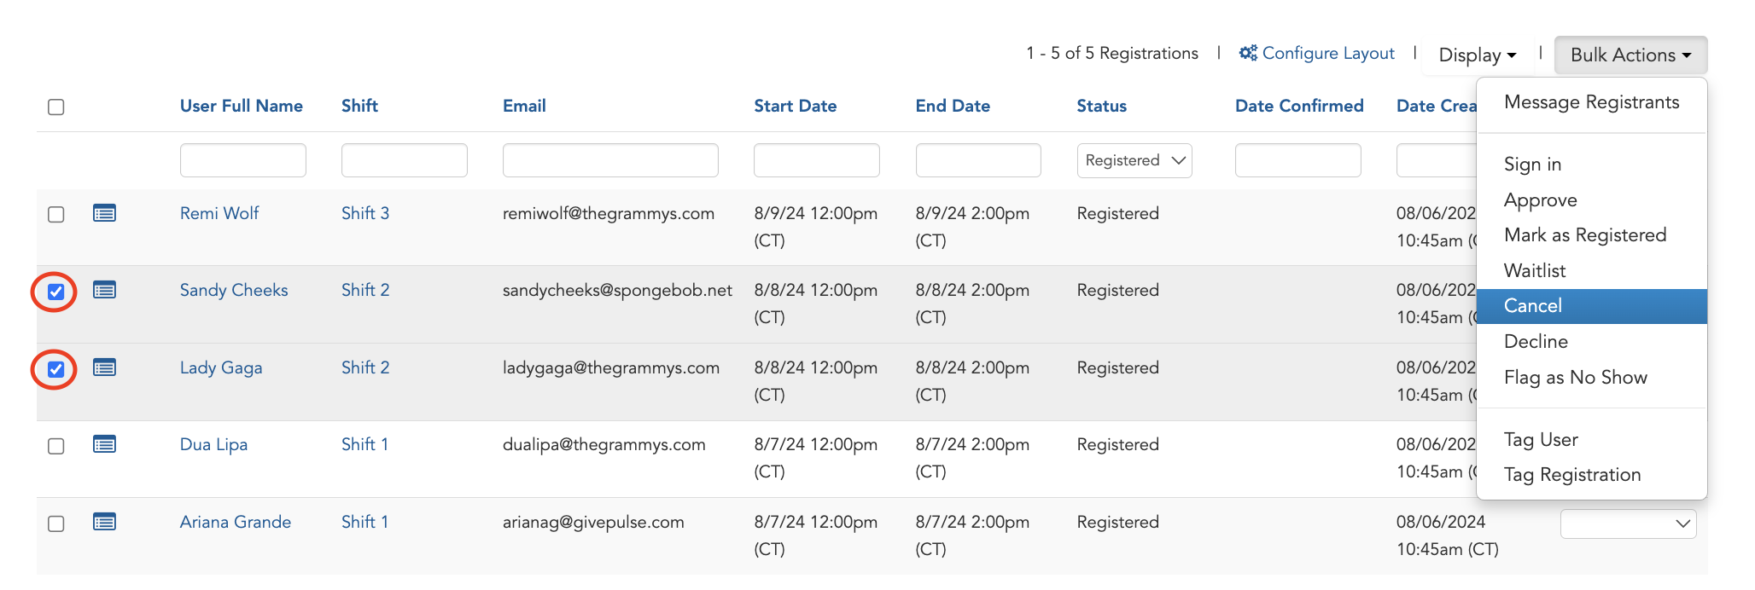Screen dimensions: 1755x590
Task: Open Shift 2 link in Lady Gaga row
Action: click(365, 367)
